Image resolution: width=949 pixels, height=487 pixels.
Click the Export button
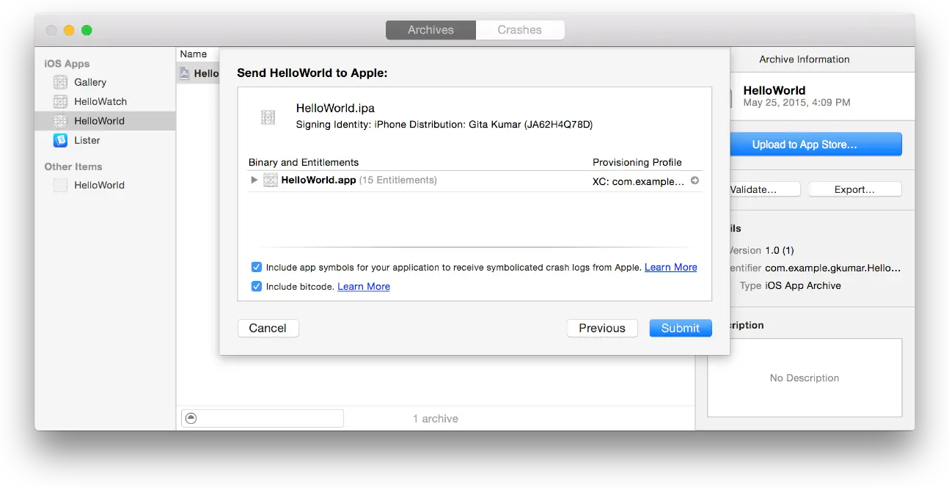coord(854,189)
